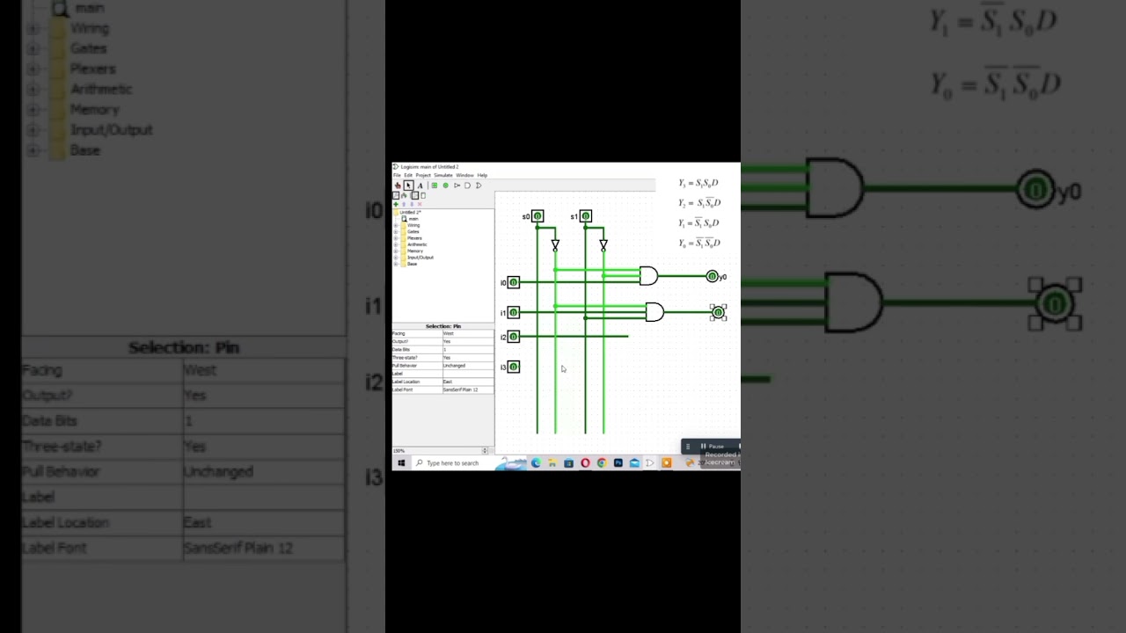Image resolution: width=1126 pixels, height=633 pixels.
Task: Open Microsoft Edge from taskbar
Action: [536, 463]
